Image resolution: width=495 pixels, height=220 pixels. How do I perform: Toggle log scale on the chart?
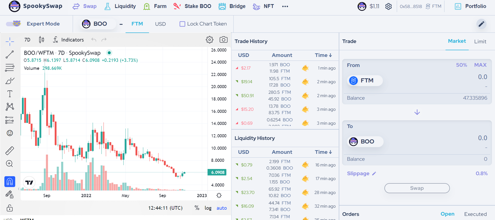coord(208,208)
